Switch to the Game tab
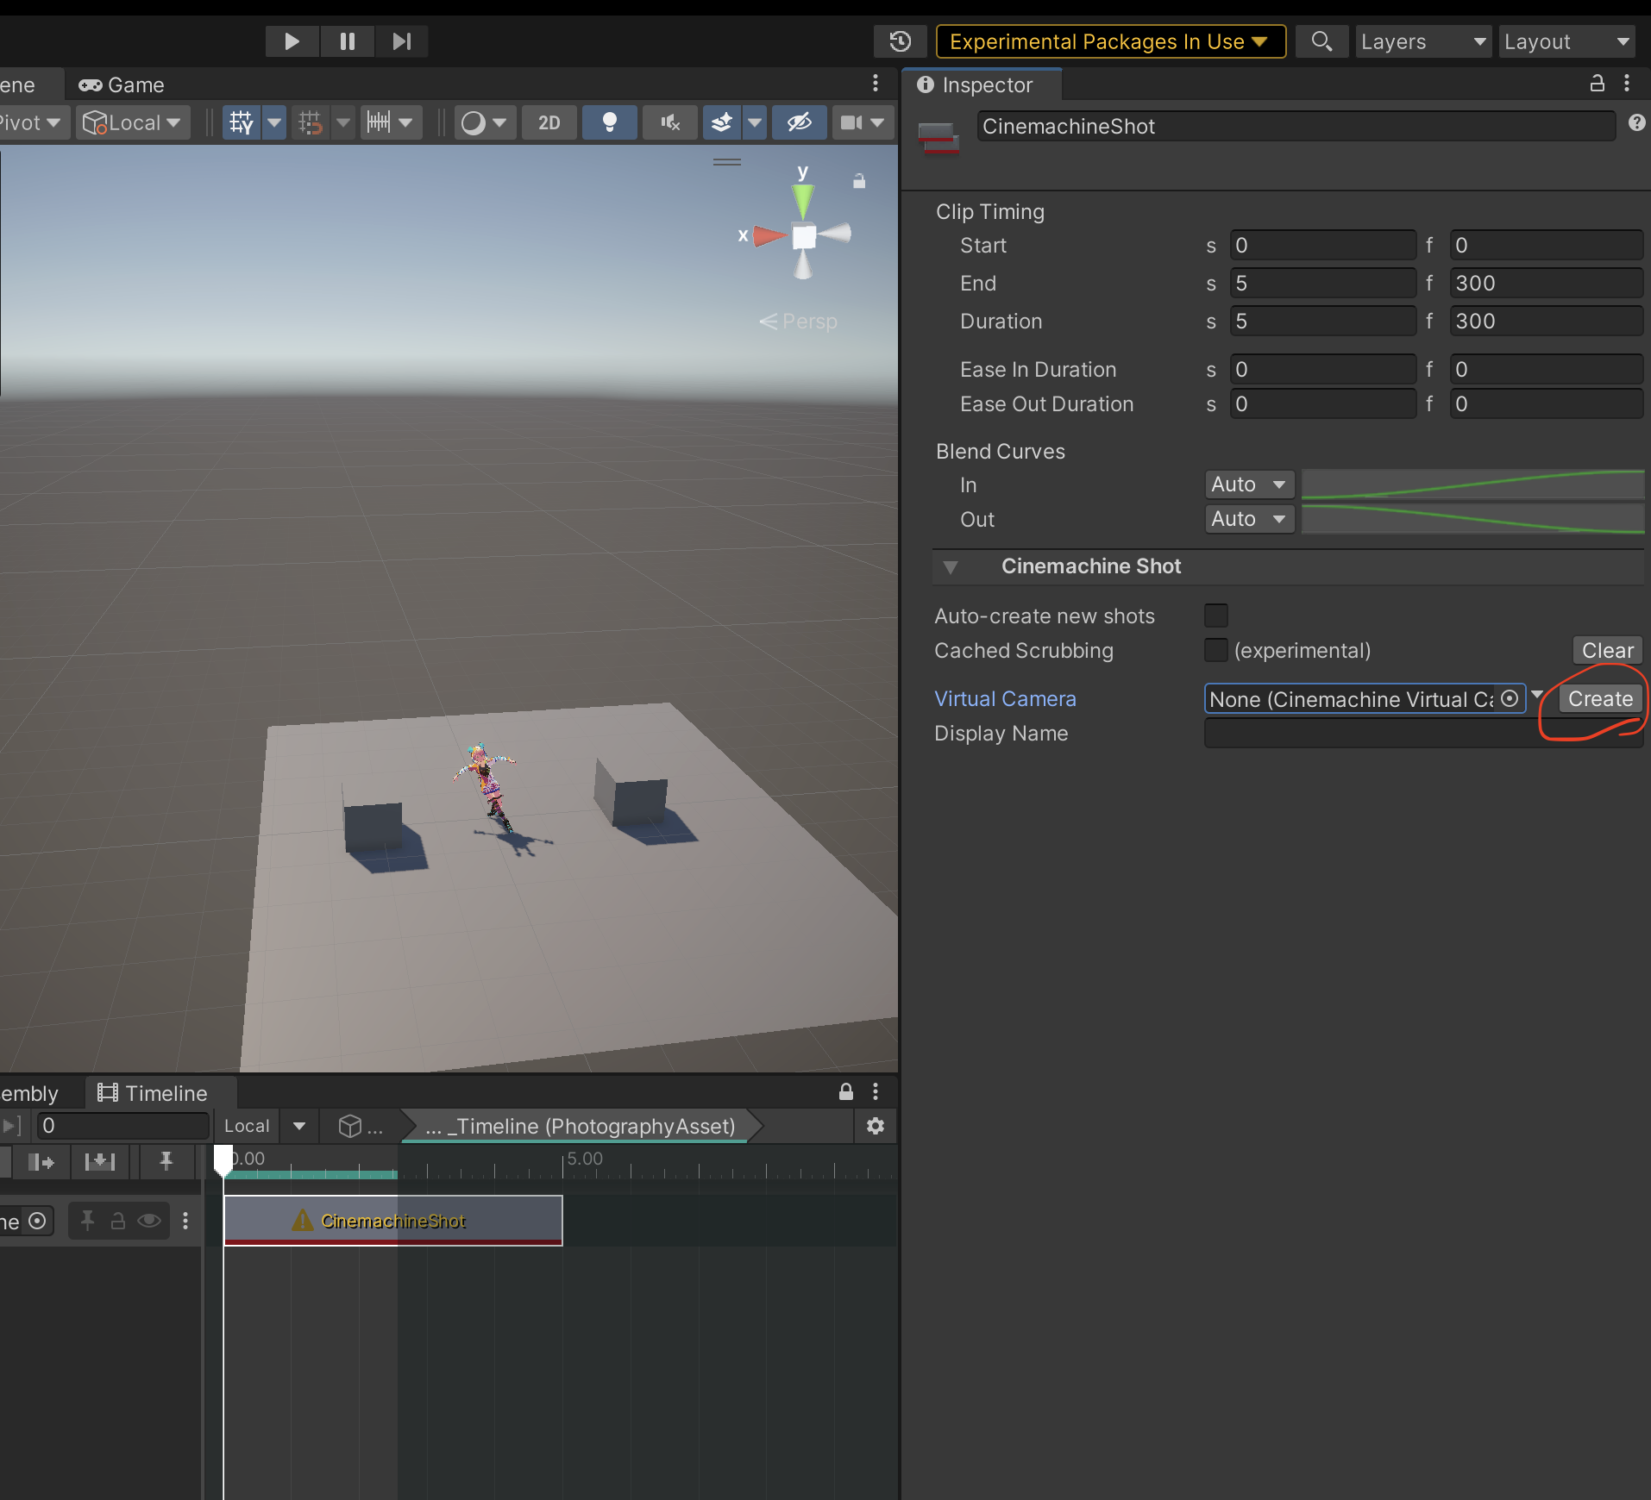 122,85
